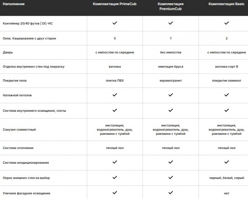The width and height of the screenshot is (248, 199).
Task: Click the Наполнение header label
Action: tap(13, 4)
